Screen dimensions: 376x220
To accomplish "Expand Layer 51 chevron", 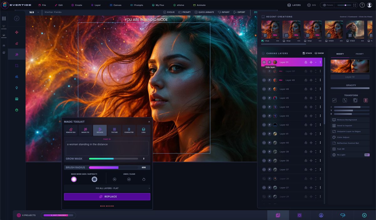I will (316, 62).
